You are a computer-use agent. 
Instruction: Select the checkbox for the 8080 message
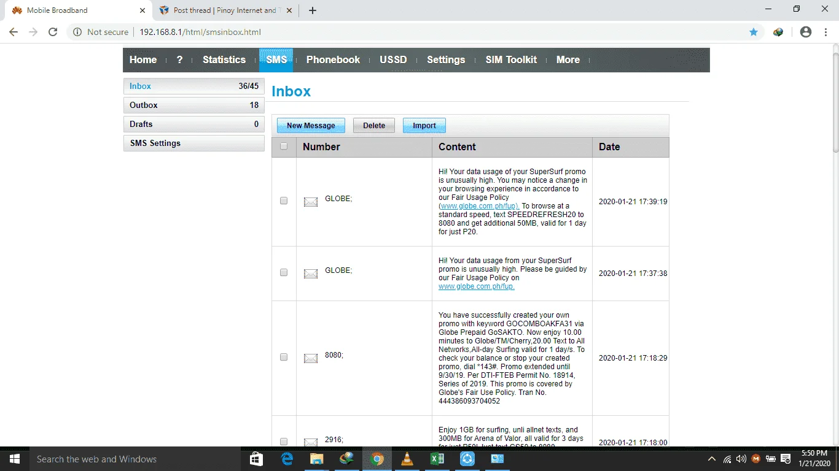(x=284, y=357)
